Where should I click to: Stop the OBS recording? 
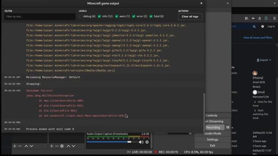click(x=214, y=127)
